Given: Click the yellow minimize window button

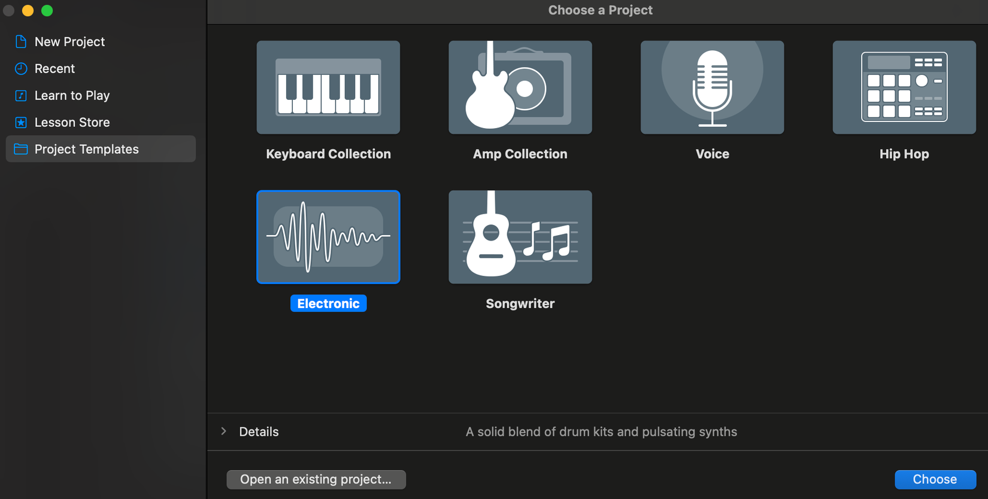Looking at the screenshot, I should (27, 10).
